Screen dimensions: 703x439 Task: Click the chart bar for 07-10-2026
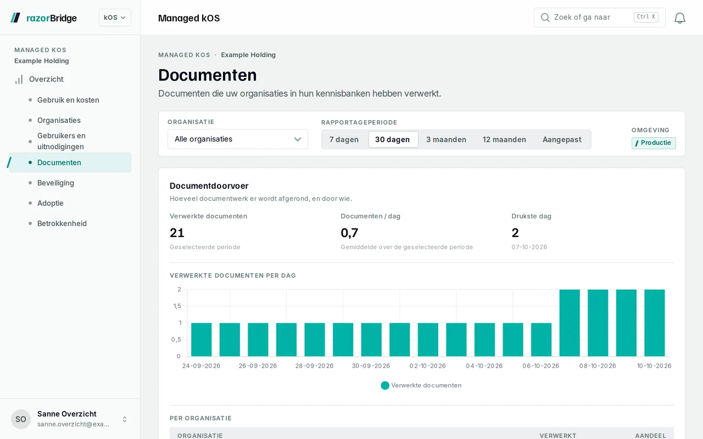click(x=570, y=323)
